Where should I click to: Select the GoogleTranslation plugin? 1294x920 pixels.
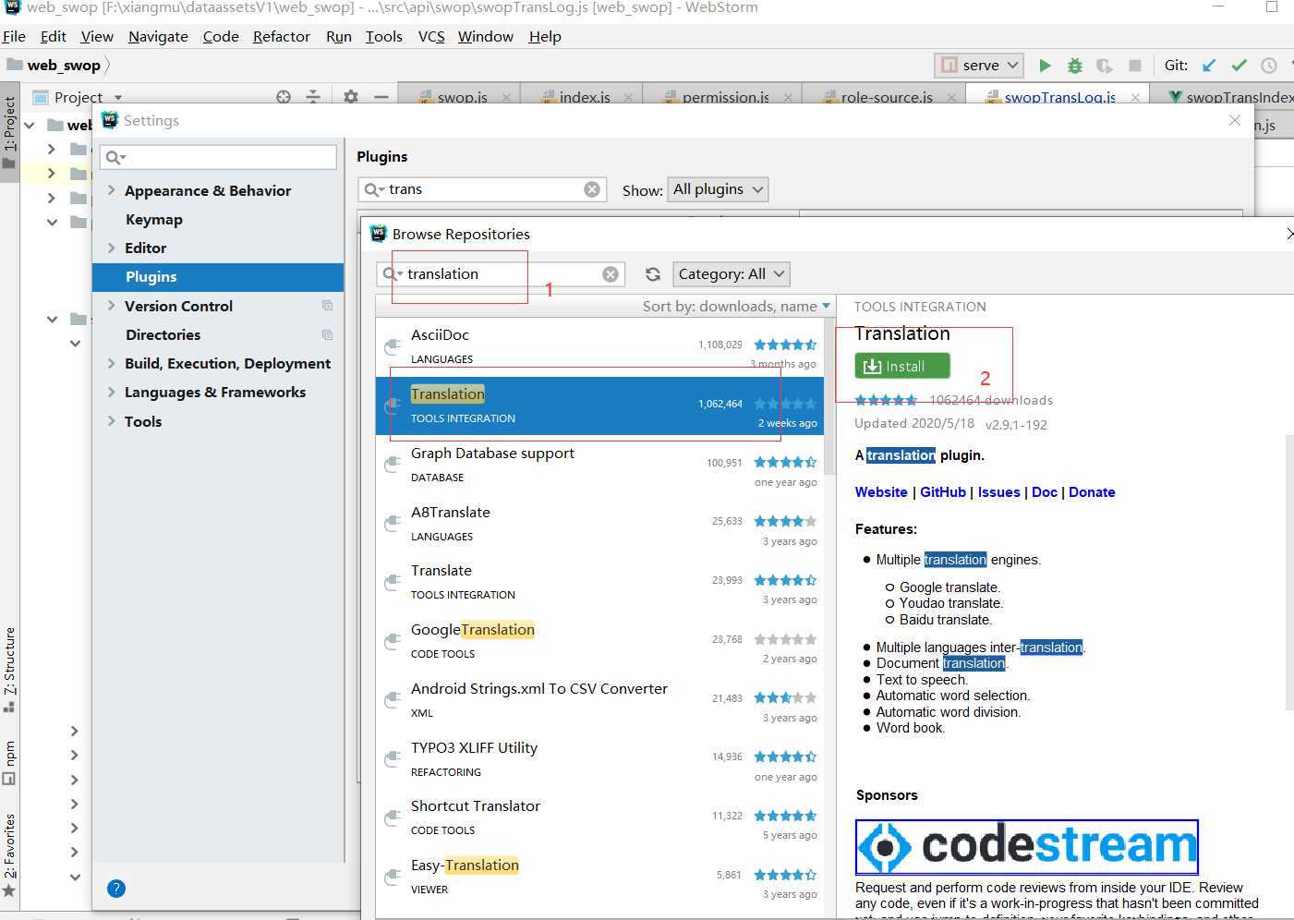point(599,641)
